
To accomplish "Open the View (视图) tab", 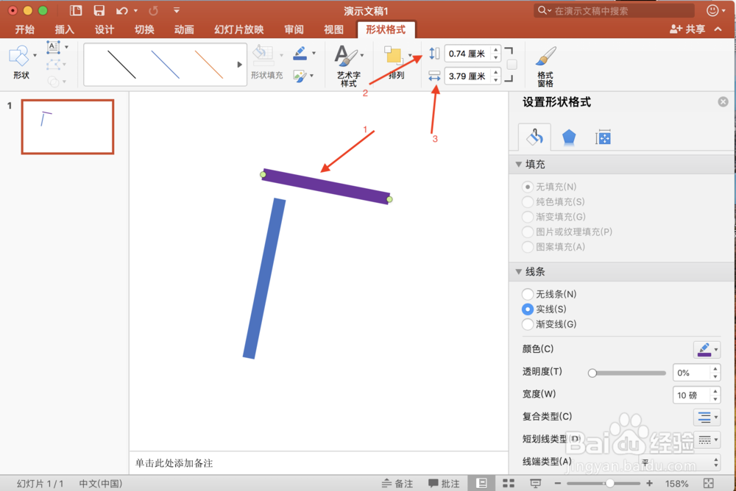I will coord(333,29).
